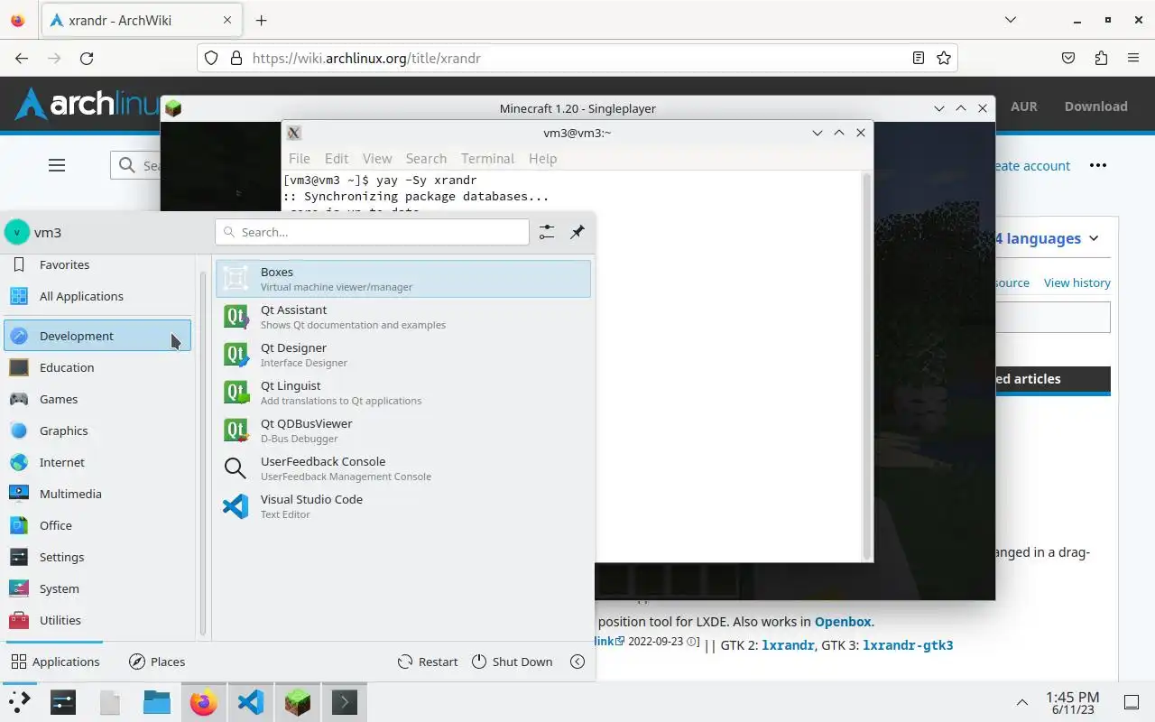Click the terminal window X icon
Image resolution: width=1155 pixels, height=722 pixels.
click(x=294, y=133)
